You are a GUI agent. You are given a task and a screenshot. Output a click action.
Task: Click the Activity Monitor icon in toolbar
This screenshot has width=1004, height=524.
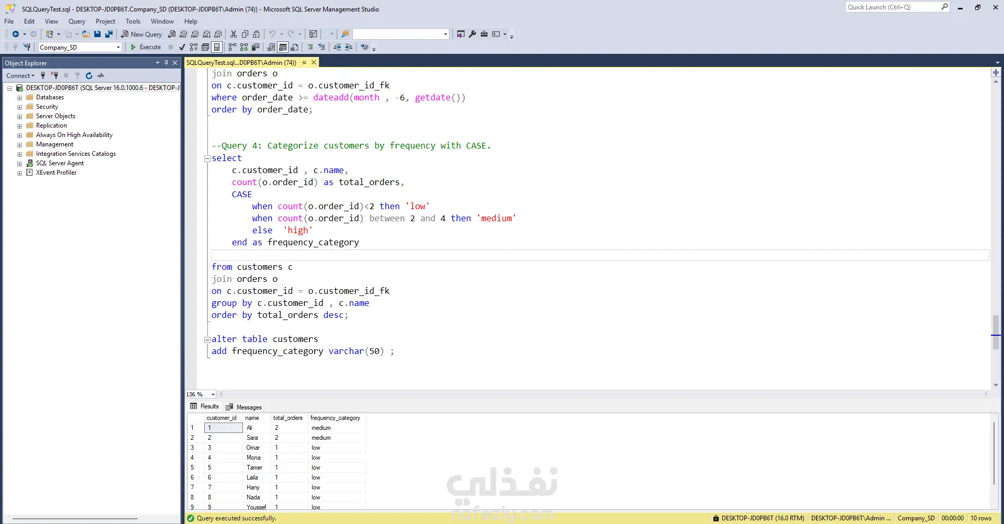click(313, 34)
